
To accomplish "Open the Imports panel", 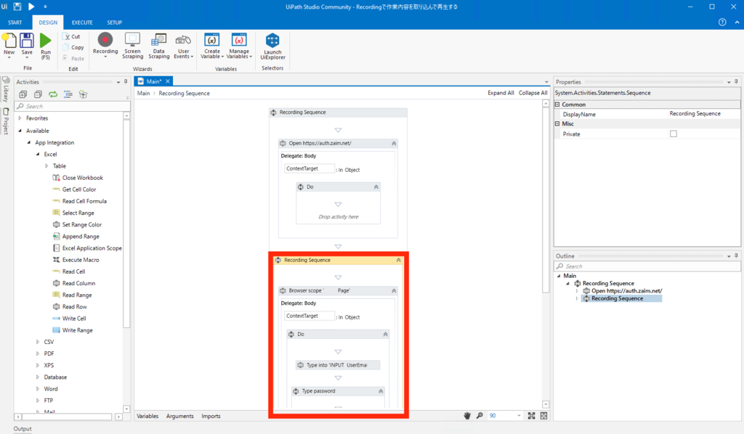I will pos(211,416).
